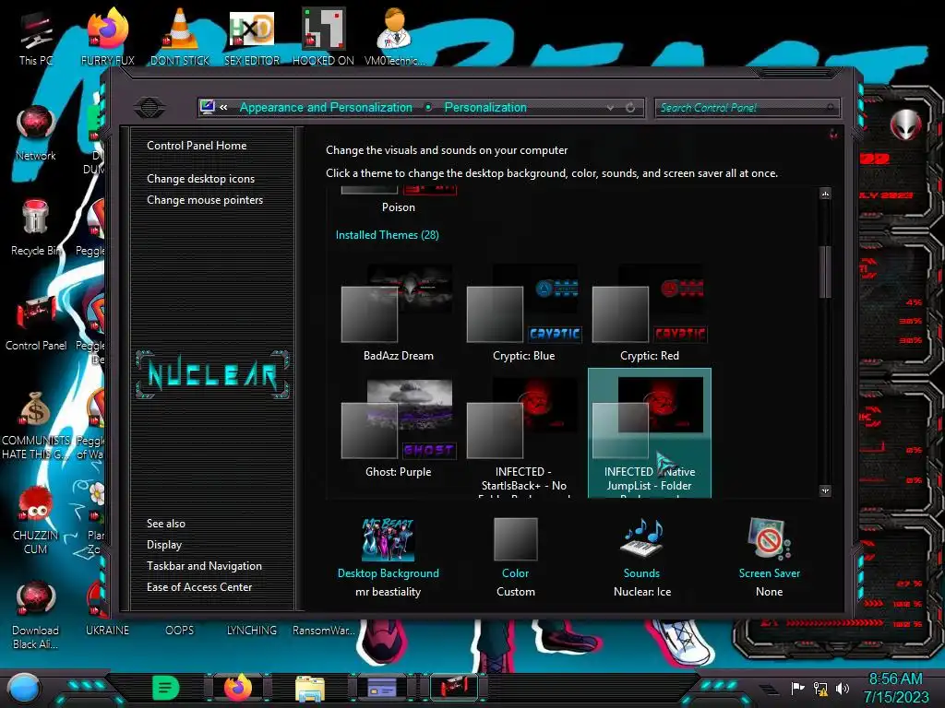Launch Firefox from the taskbar
This screenshot has height=708, width=945.
(238, 688)
